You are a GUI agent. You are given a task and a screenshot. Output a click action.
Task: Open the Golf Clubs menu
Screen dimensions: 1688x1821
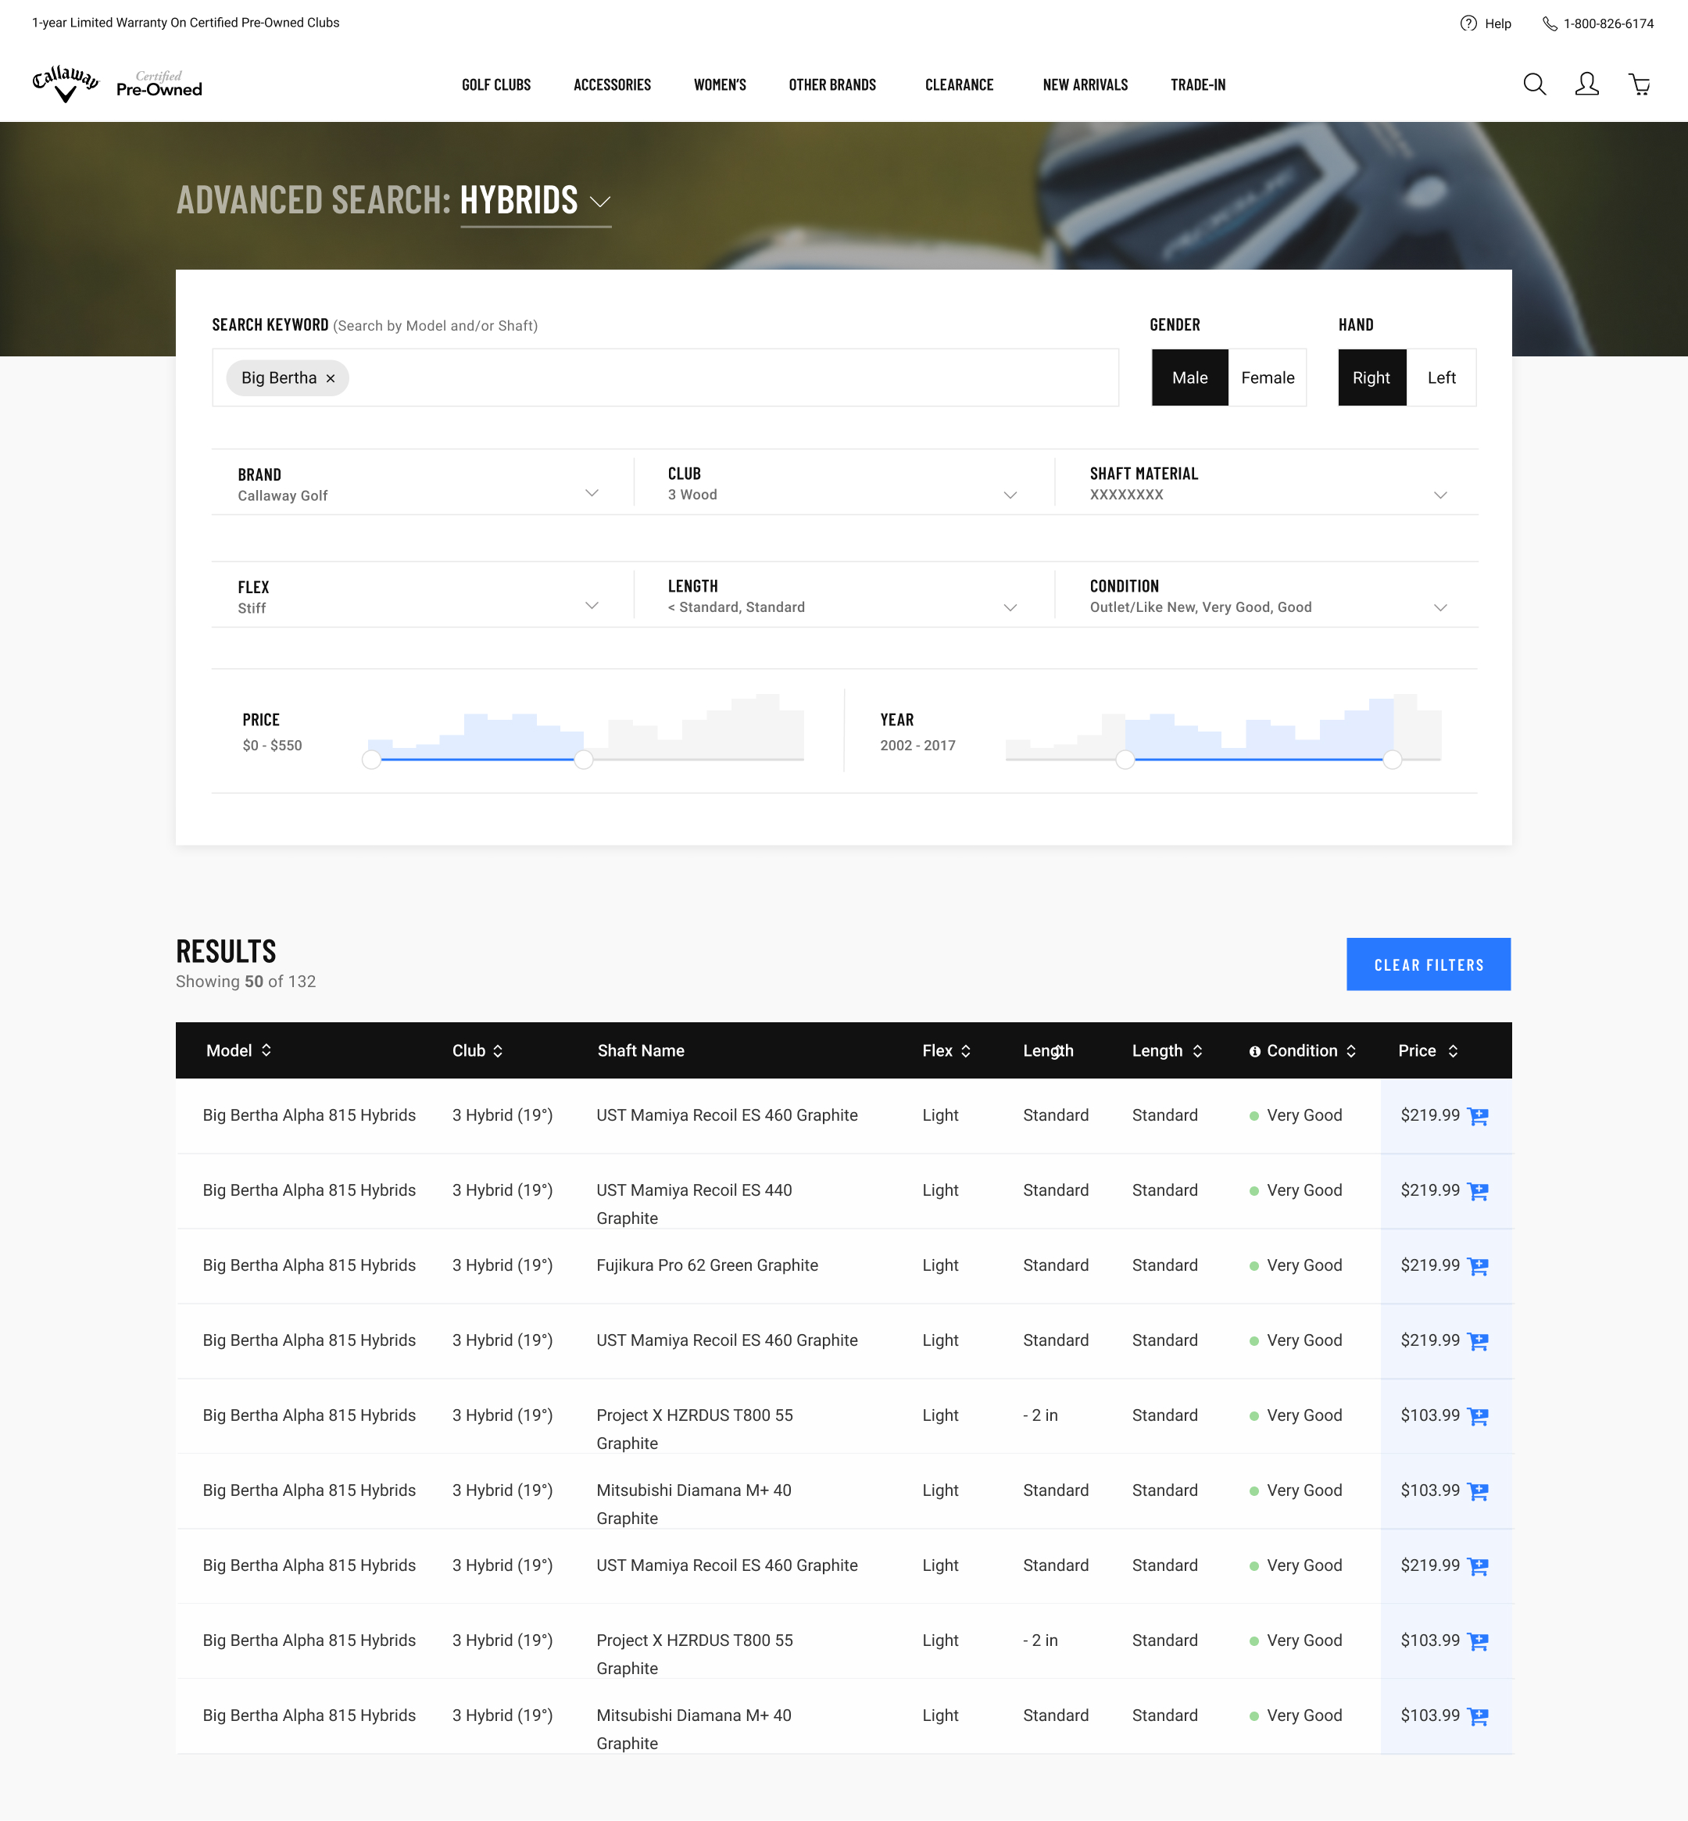pos(496,85)
